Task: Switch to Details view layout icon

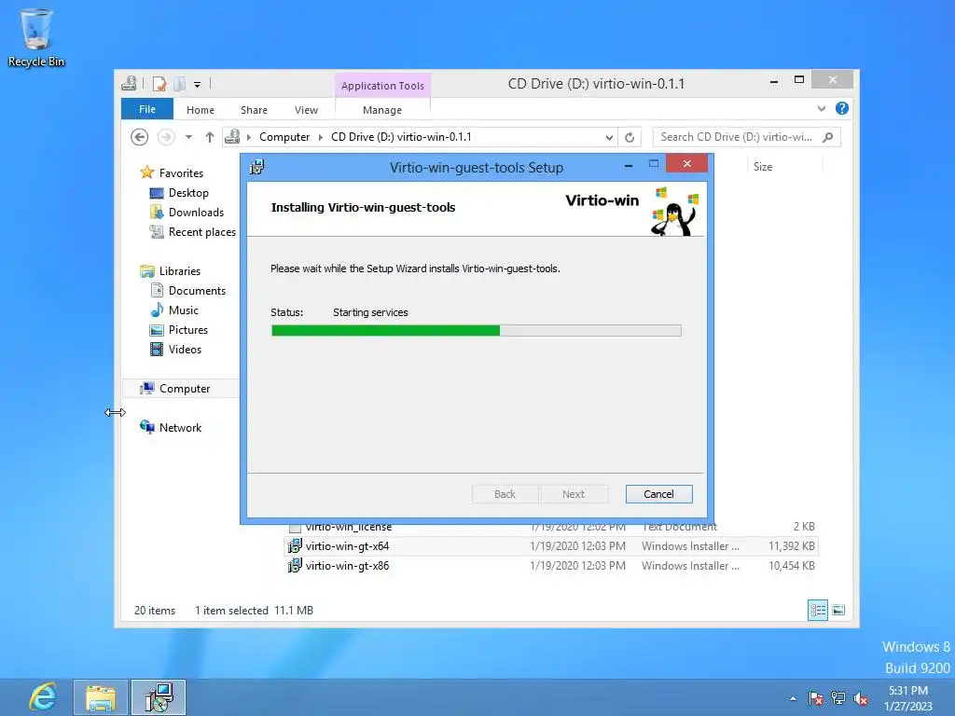Action: [x=818, y=610]
